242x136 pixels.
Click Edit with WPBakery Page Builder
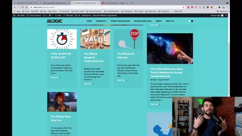tap(105, 15)
